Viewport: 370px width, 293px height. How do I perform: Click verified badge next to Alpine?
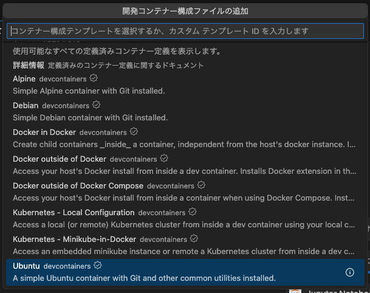[x=94, y=78]
